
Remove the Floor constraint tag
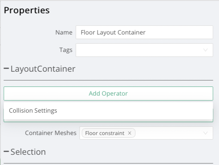tap(129, 133)
